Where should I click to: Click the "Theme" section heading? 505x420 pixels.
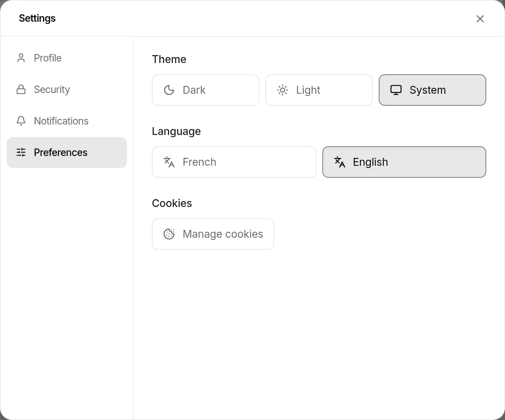click(x=169, y=59)
